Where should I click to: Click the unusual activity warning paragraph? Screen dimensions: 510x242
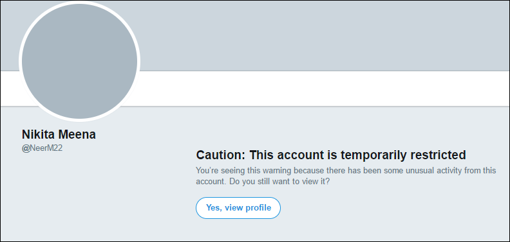point(346,176)
